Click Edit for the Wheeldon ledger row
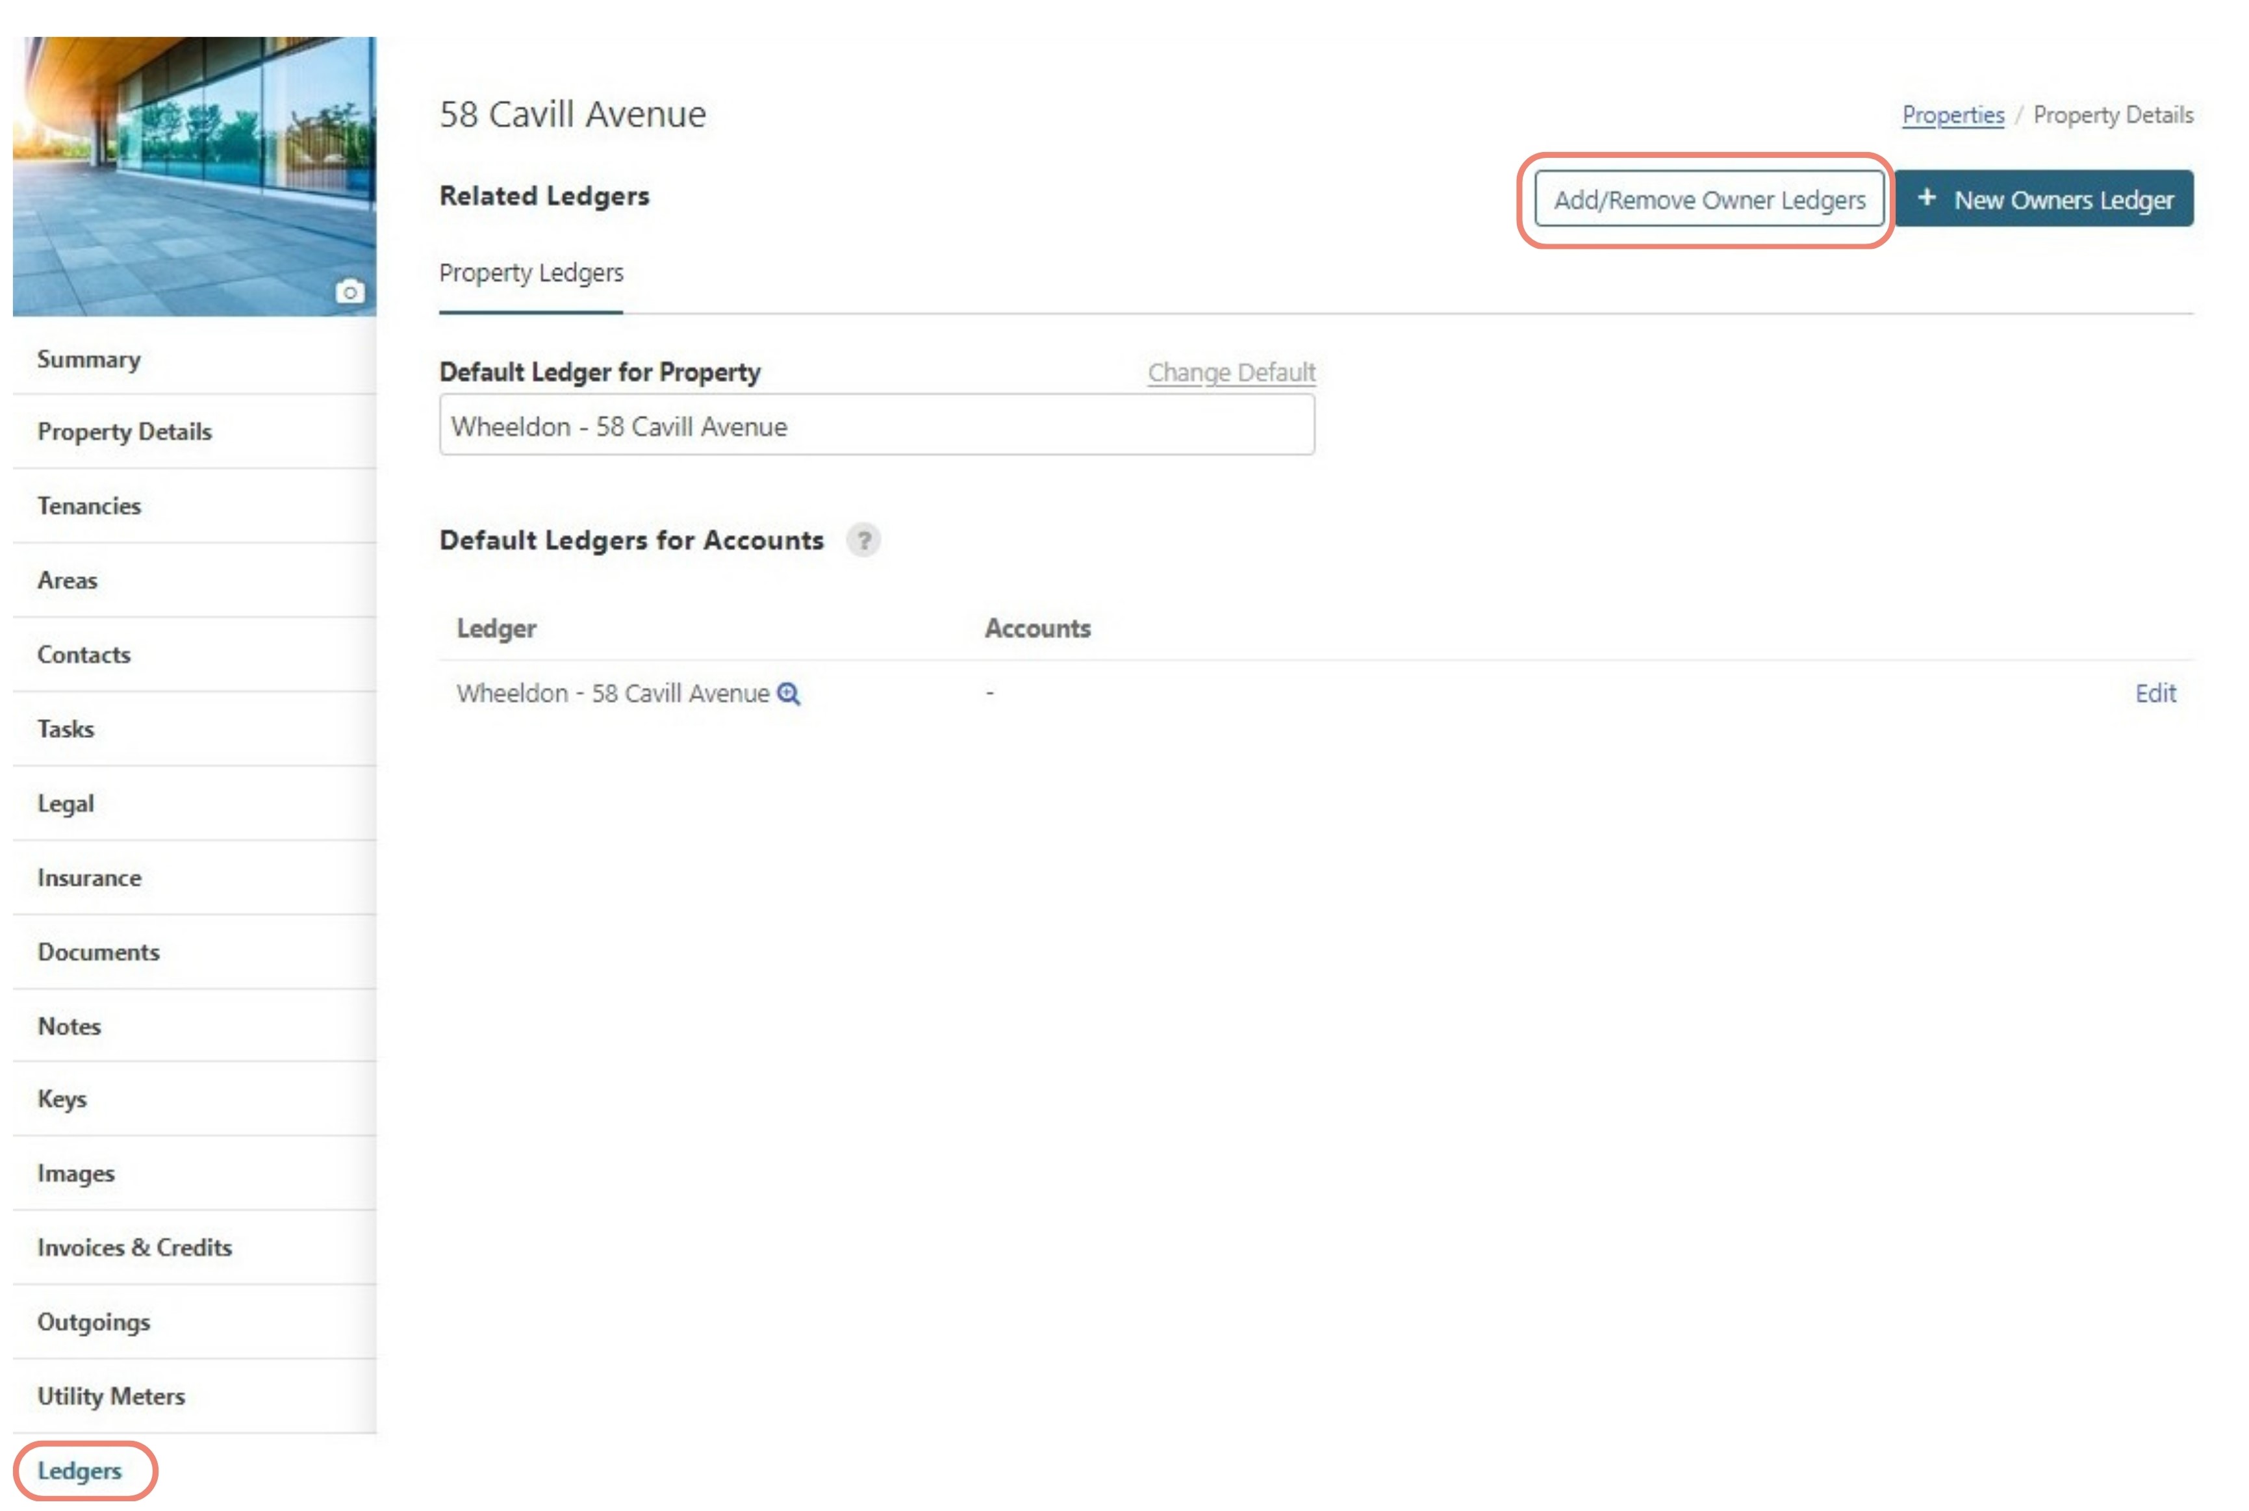The width and height of the screenshot is (2249, 1511). (x=2155, y=694)
